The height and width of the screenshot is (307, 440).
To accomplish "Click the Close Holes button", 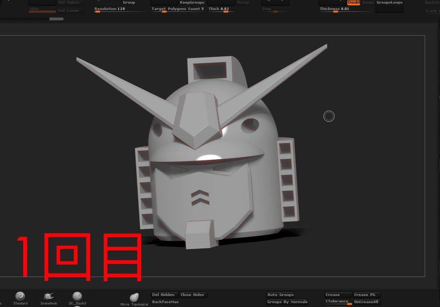I will [194, 295].
